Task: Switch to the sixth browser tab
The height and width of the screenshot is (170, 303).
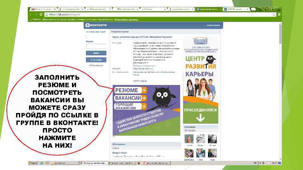Action: pos(181,9)
